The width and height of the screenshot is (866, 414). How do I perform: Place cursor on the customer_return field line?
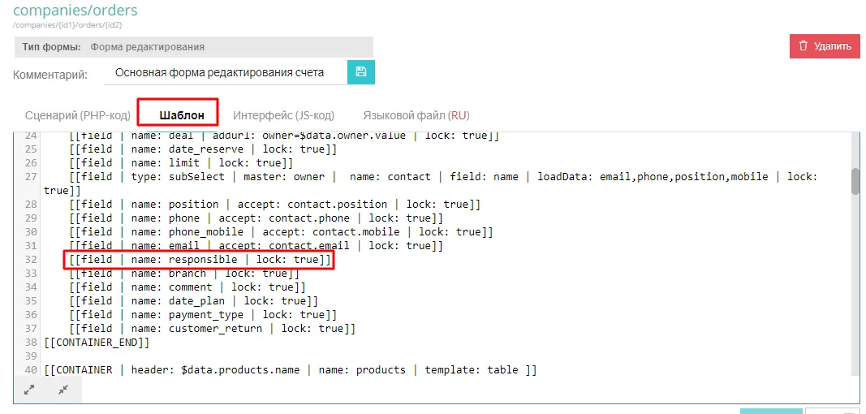[x=212, y=329]
